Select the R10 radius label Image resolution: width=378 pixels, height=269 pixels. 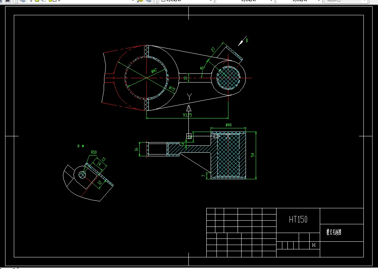coord(94,152)
